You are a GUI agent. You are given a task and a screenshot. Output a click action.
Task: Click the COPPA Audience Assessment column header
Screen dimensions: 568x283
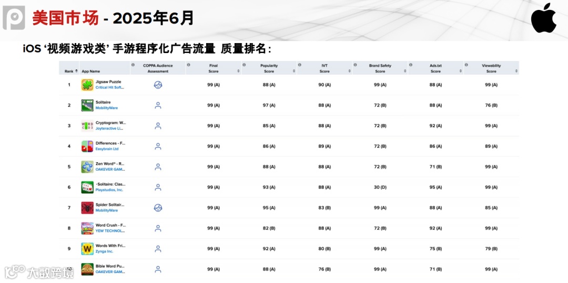tap(158, 68)
